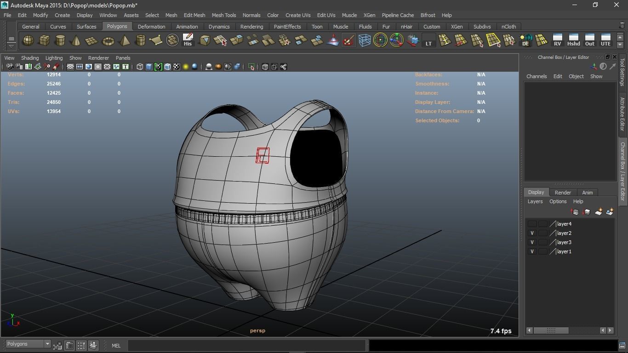Screen dimensions: 628x353
Task: Toggle visibility V box for layer1
Action: click(x=532, y=251)
